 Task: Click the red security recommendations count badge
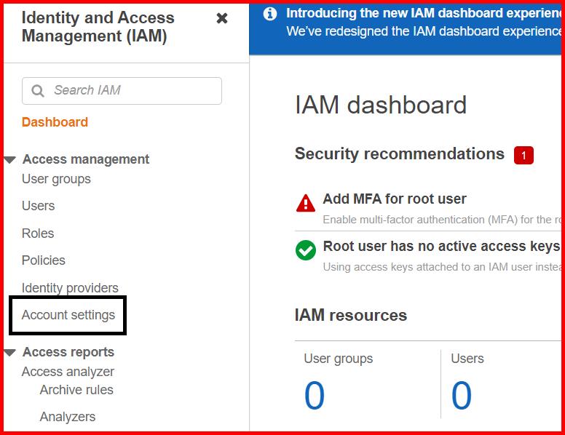(523, 155)
